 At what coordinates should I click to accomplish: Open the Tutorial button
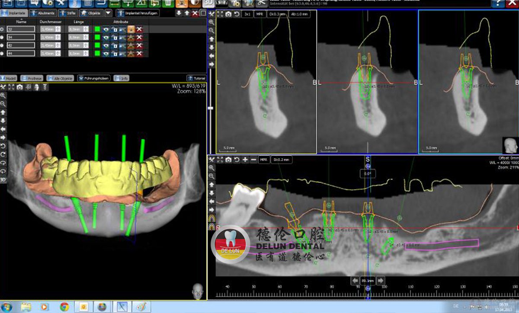click(196, 78)
